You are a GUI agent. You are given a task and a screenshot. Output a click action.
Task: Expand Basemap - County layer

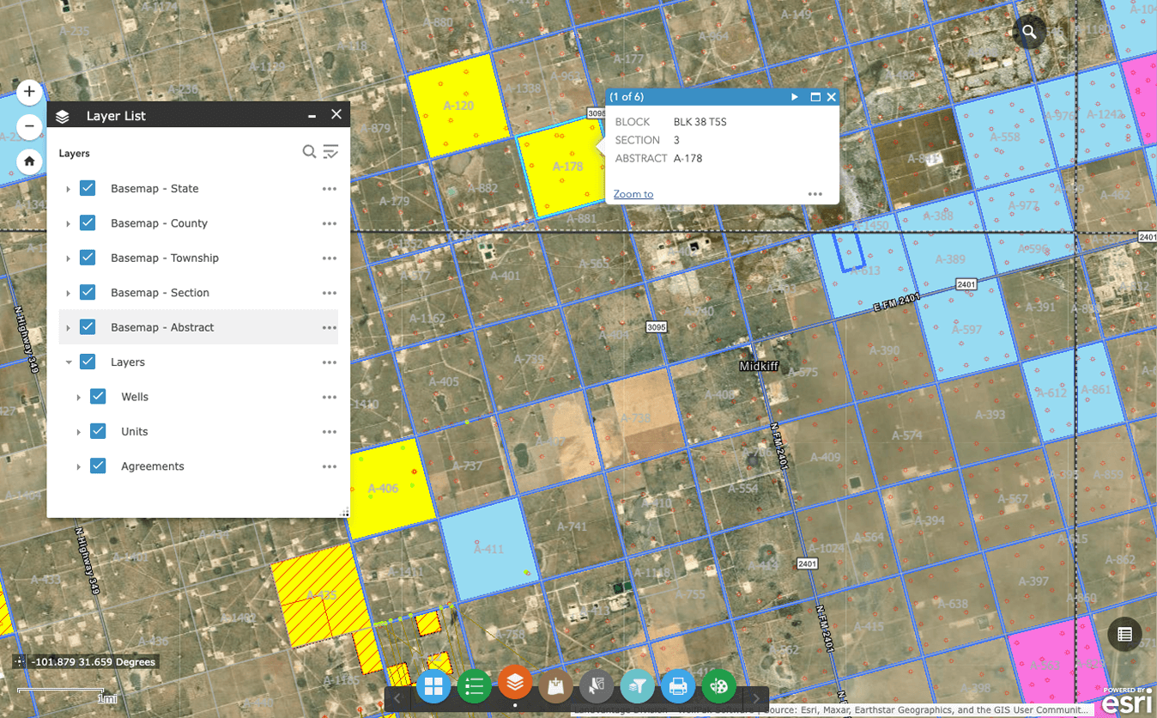[x=68, y=223]
